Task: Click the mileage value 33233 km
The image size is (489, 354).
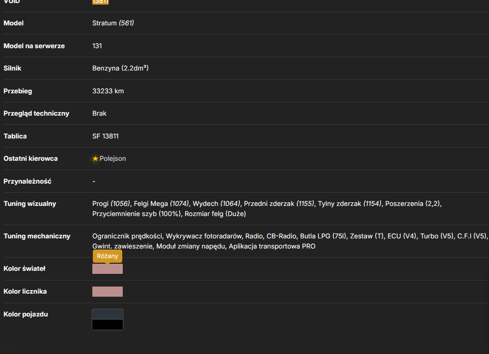Action: [x=108, y=91]
